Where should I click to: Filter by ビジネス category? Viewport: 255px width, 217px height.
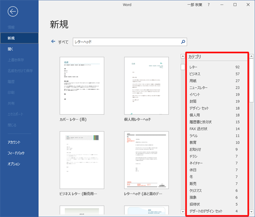(x=215, y=74)
